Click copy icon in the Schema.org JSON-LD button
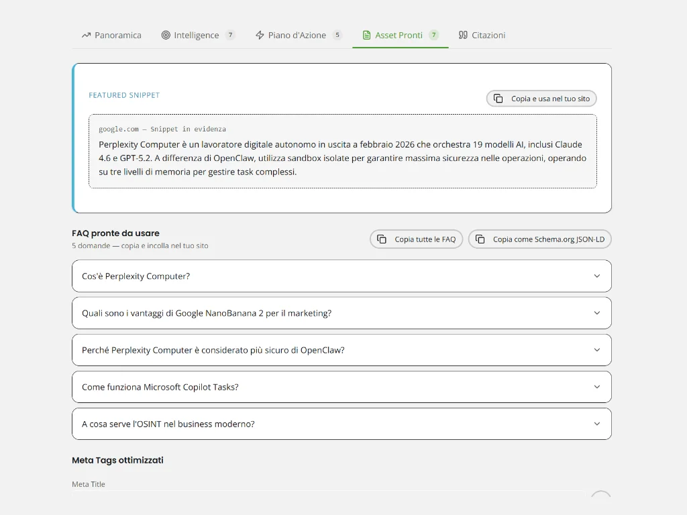Viewport: 687px width, 515px height. click(x=480, y=239)
